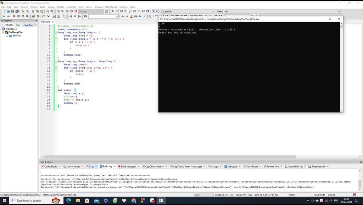Click the Find magnifier icon
363x205 pixels.
point(48,11)
